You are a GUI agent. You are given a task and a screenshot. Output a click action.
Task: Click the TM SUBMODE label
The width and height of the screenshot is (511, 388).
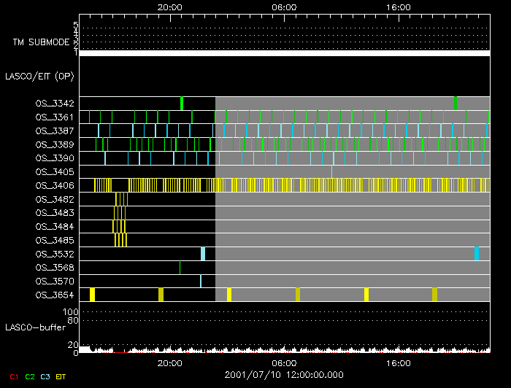tap(41, 42)
